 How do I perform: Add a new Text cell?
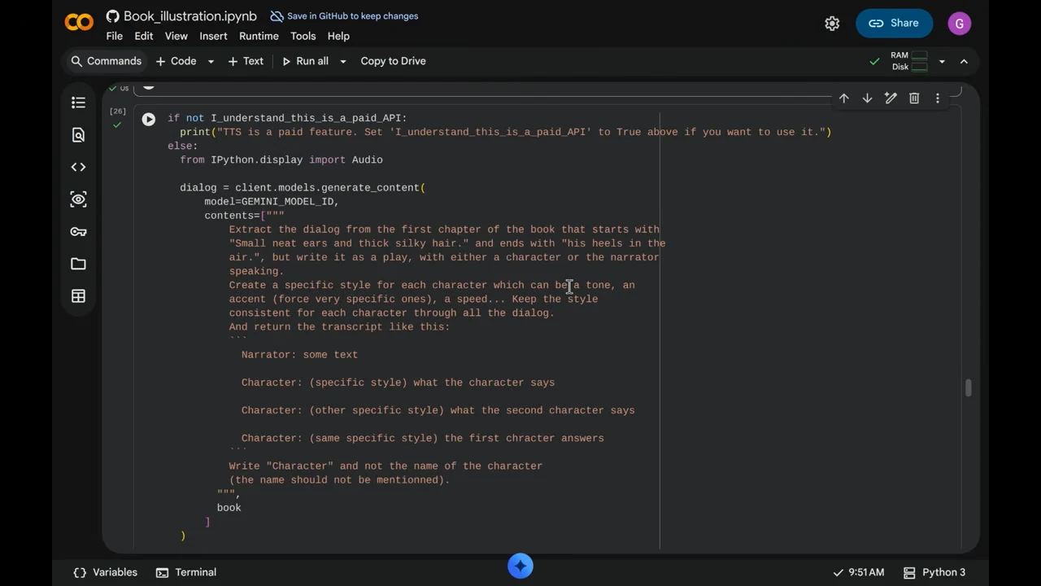click(x=246, y=61)
